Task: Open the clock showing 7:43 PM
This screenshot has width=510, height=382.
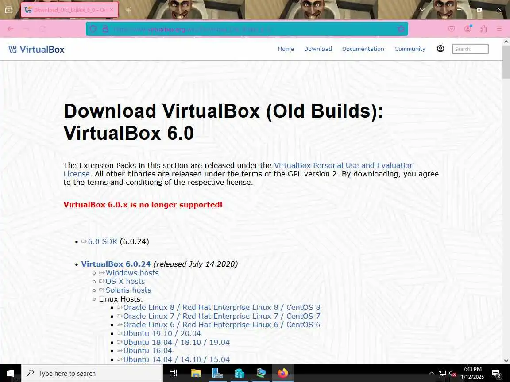Action: 472,373
